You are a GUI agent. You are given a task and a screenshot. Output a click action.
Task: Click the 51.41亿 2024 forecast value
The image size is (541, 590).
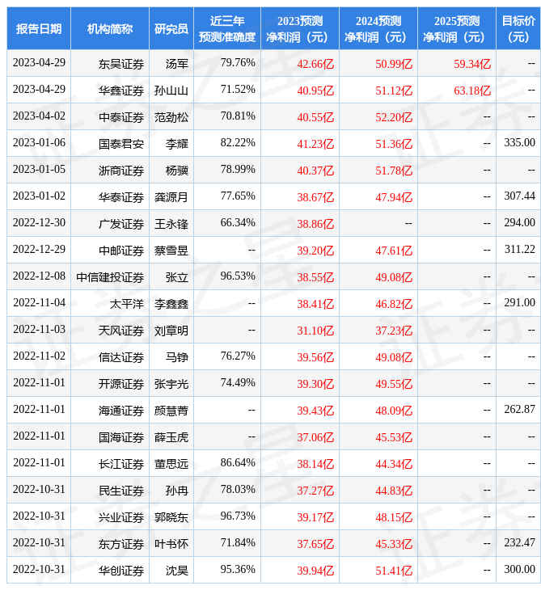click(x=394, y=571)
